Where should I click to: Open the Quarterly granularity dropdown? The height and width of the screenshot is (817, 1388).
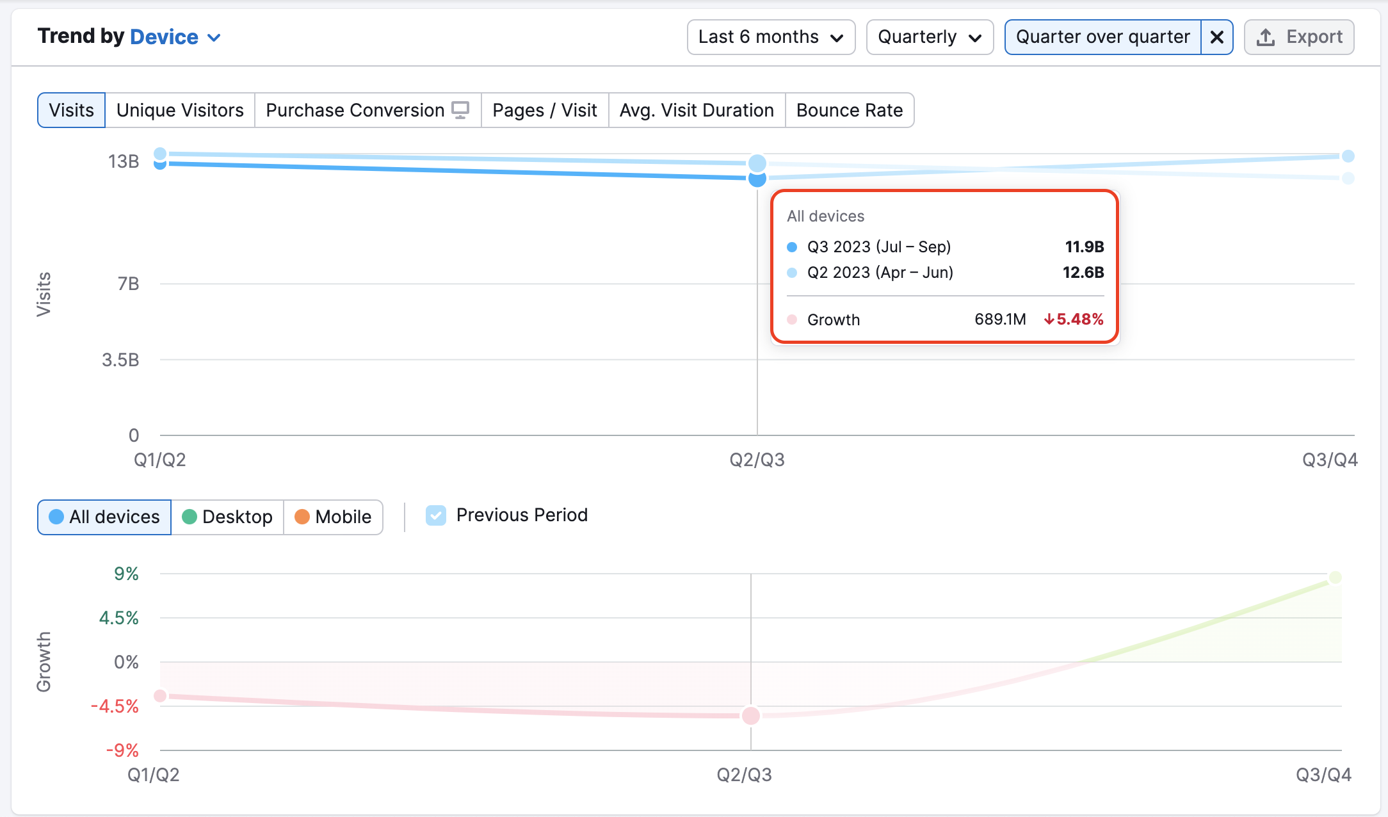[x=930, y=37]
